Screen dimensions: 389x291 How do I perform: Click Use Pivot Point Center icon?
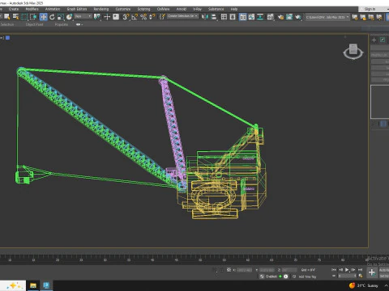[96, 17]
